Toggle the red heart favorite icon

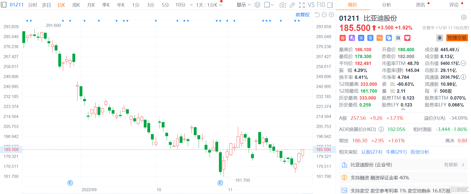[407, 38]
